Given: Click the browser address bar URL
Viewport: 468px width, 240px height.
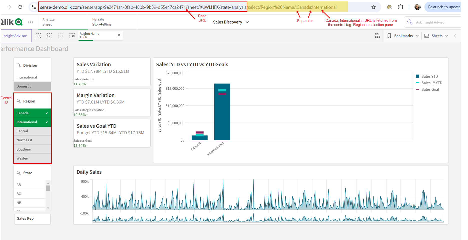Looking at the screenshot, I should click(x=188, y=7).
